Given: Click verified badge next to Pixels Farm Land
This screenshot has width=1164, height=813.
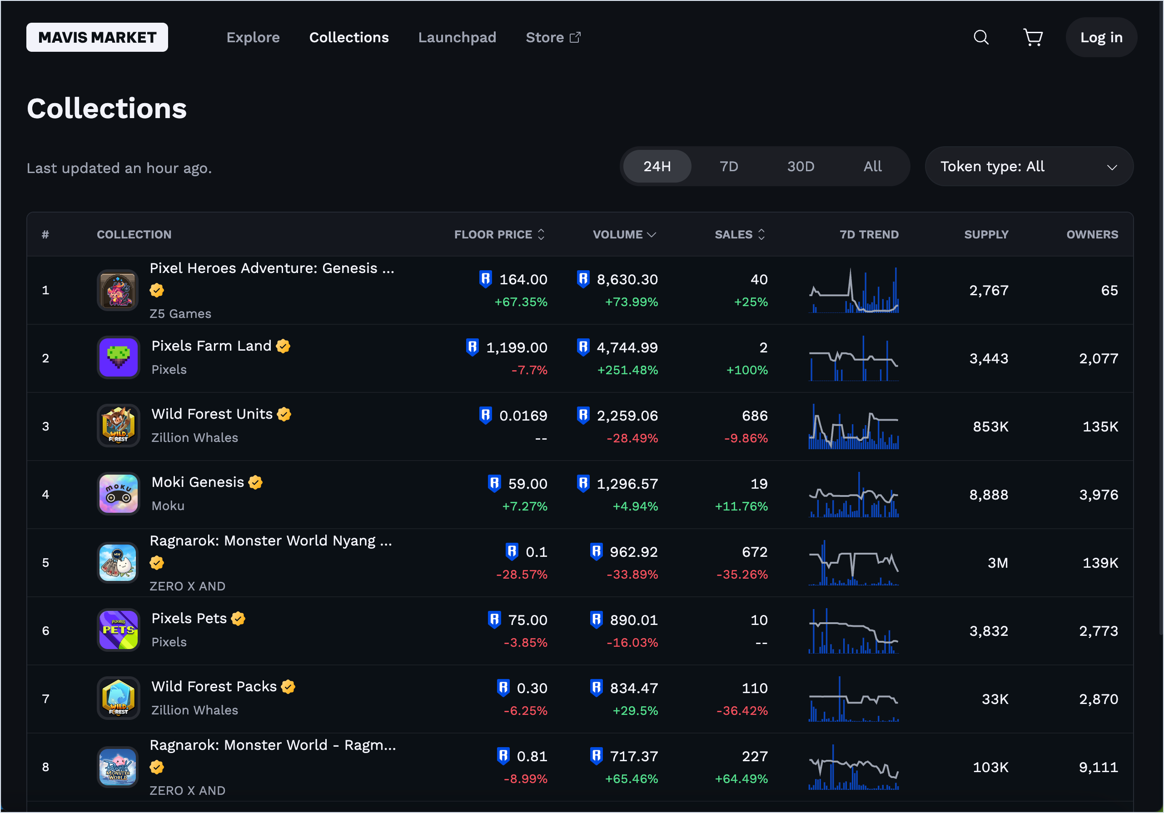Looking at the screenshot, I should click(x=283, y=346).
